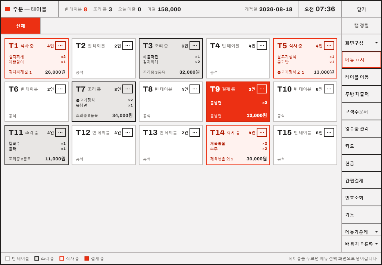The width and height of the screenshot is (382, 265).
Task: Expand the 화면구성 dropdown
Action: [361, 43]
